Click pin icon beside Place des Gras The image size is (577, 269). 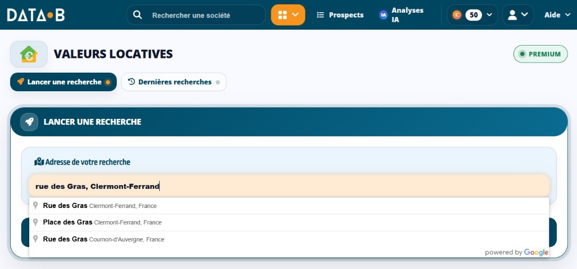tap(36, 222)
